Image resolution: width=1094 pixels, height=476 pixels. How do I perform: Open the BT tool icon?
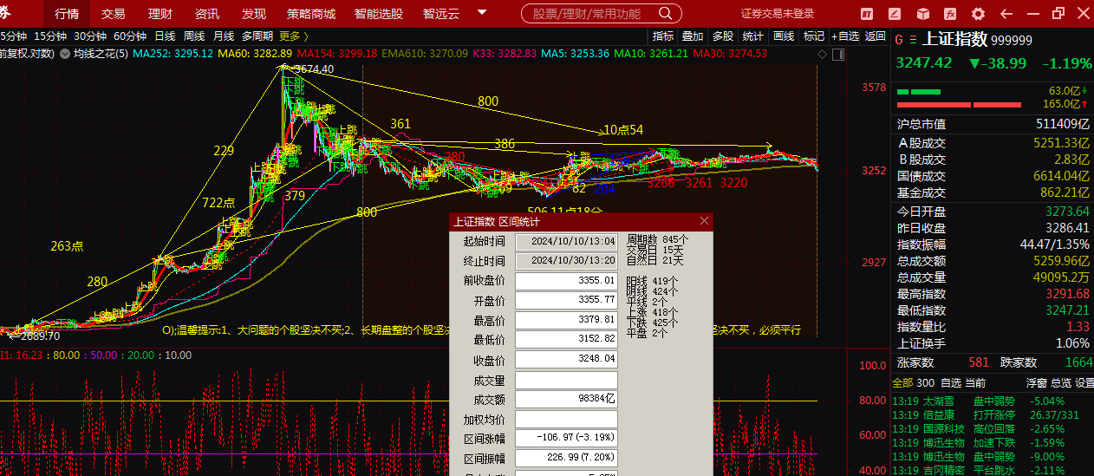pos(868,14)
